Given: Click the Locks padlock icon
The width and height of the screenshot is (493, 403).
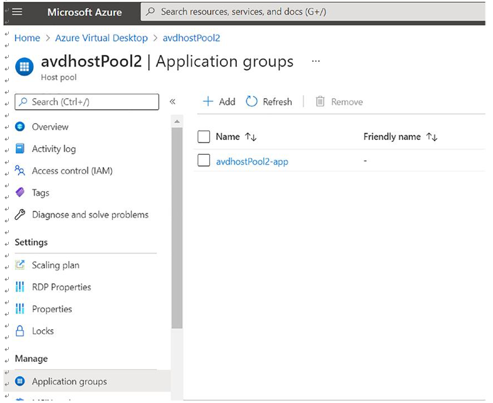Looking at the screenshot, I should [20, 331].
